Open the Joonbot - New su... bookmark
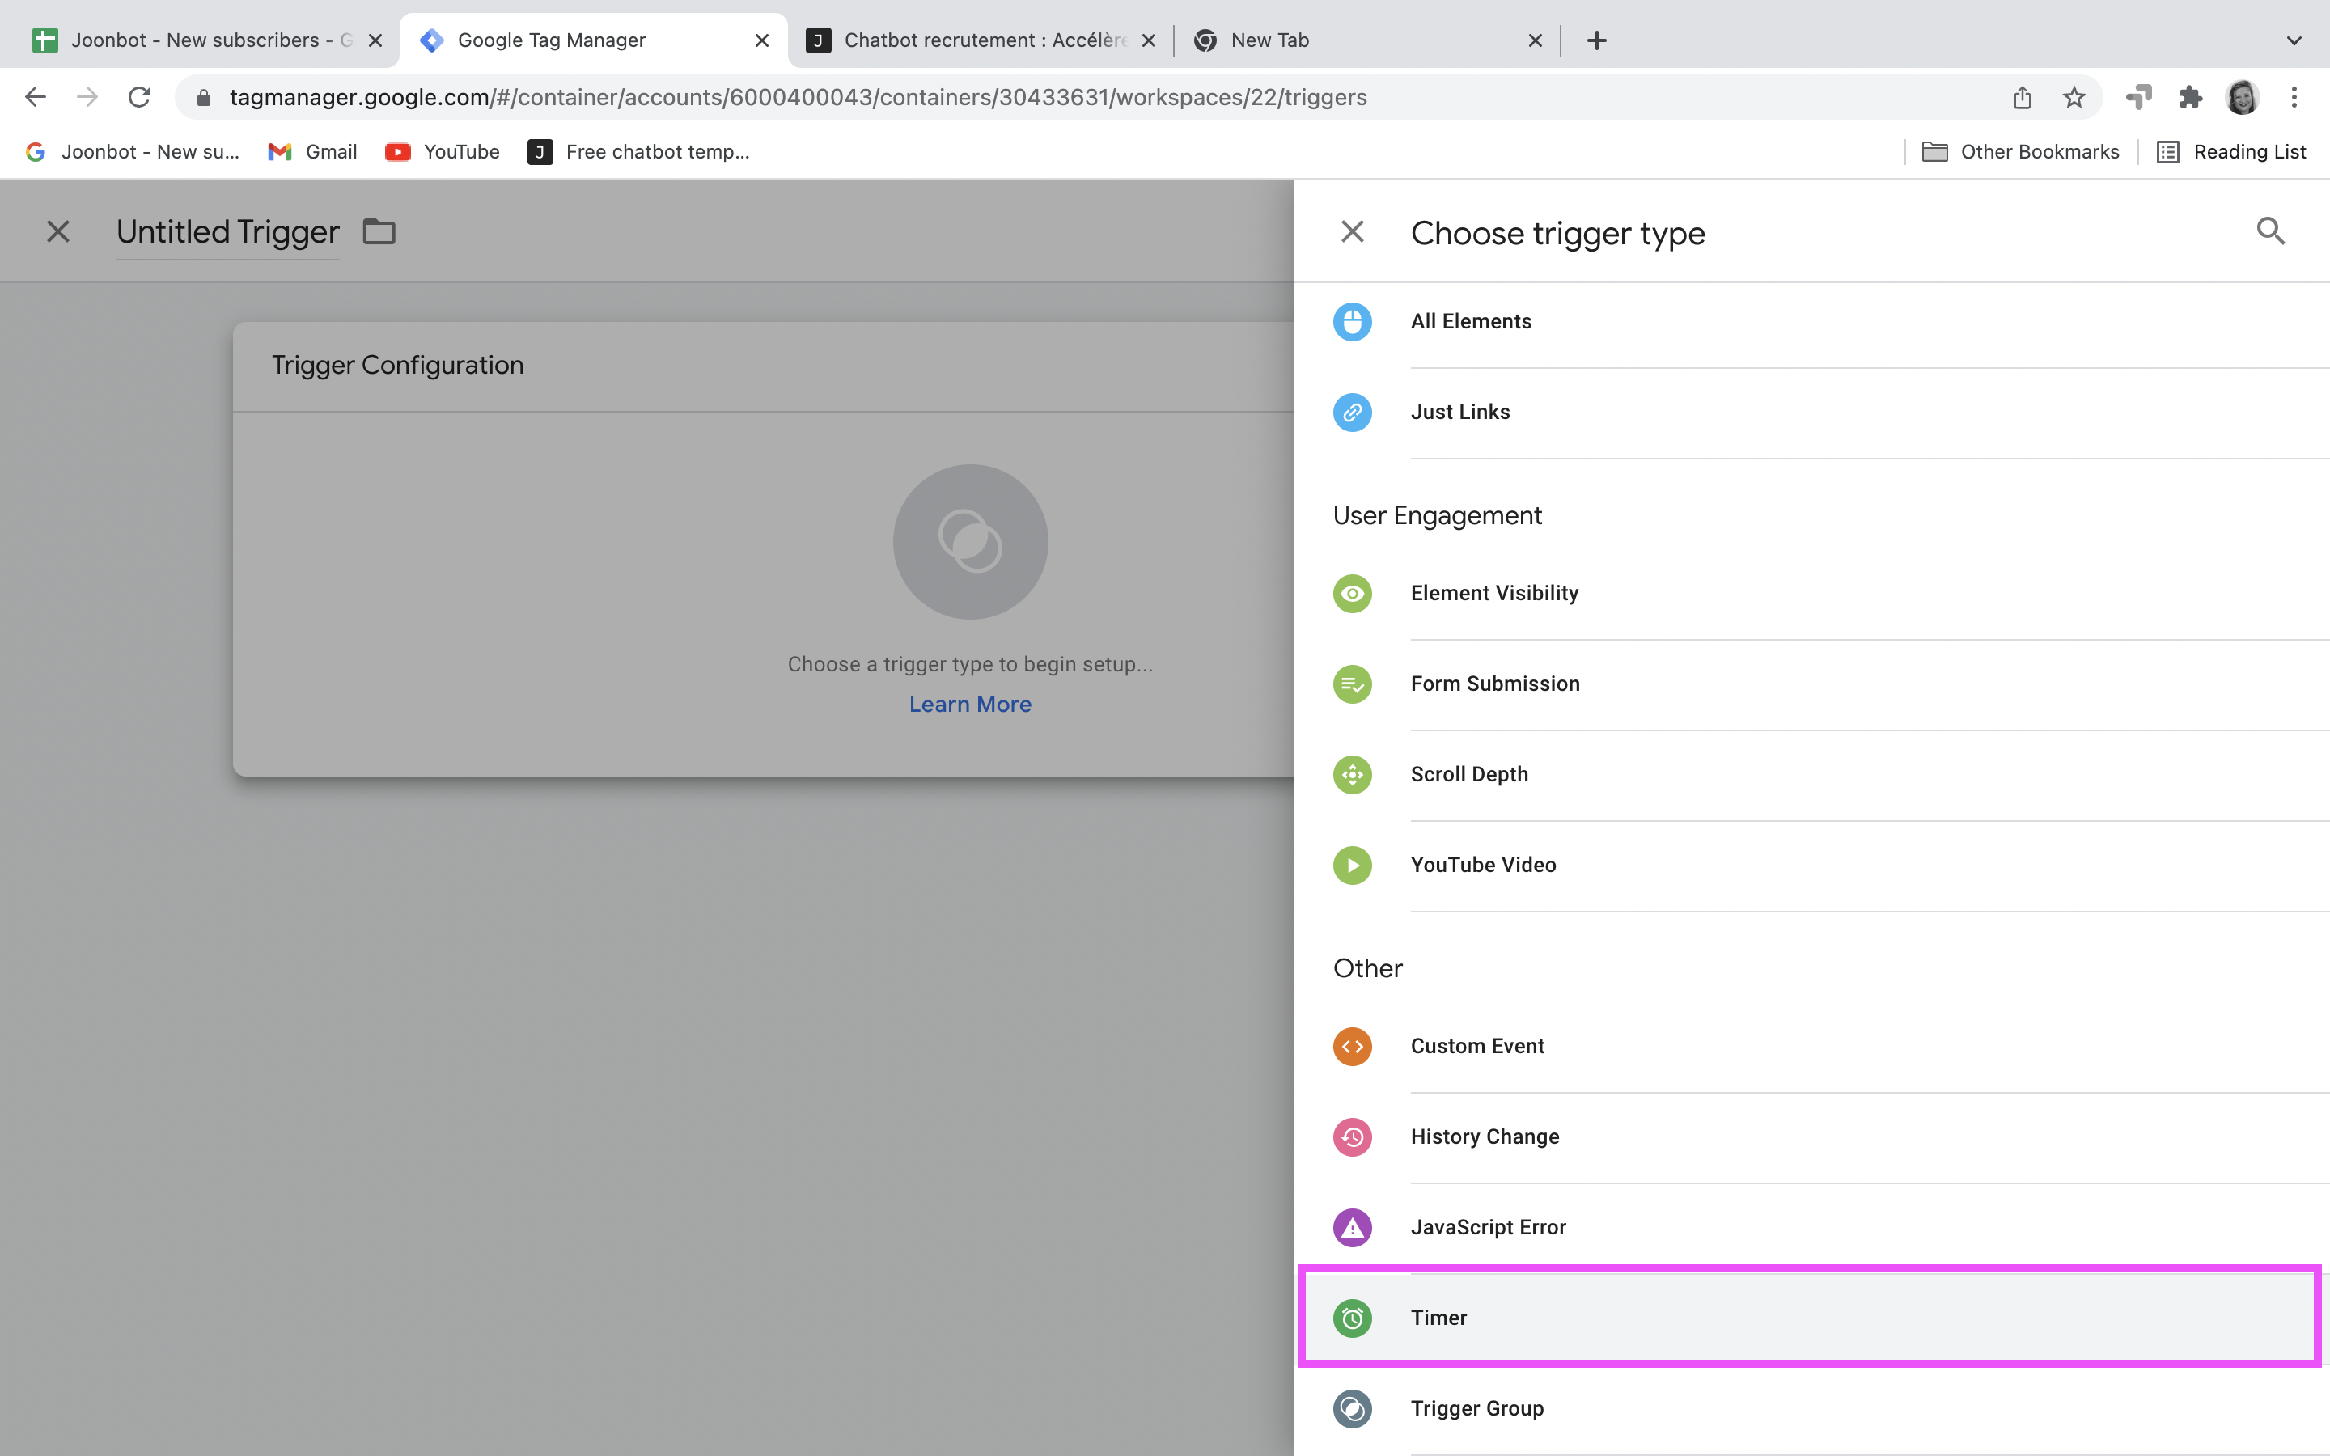This screenshot has height=1456, width=2330. (132, 152)
